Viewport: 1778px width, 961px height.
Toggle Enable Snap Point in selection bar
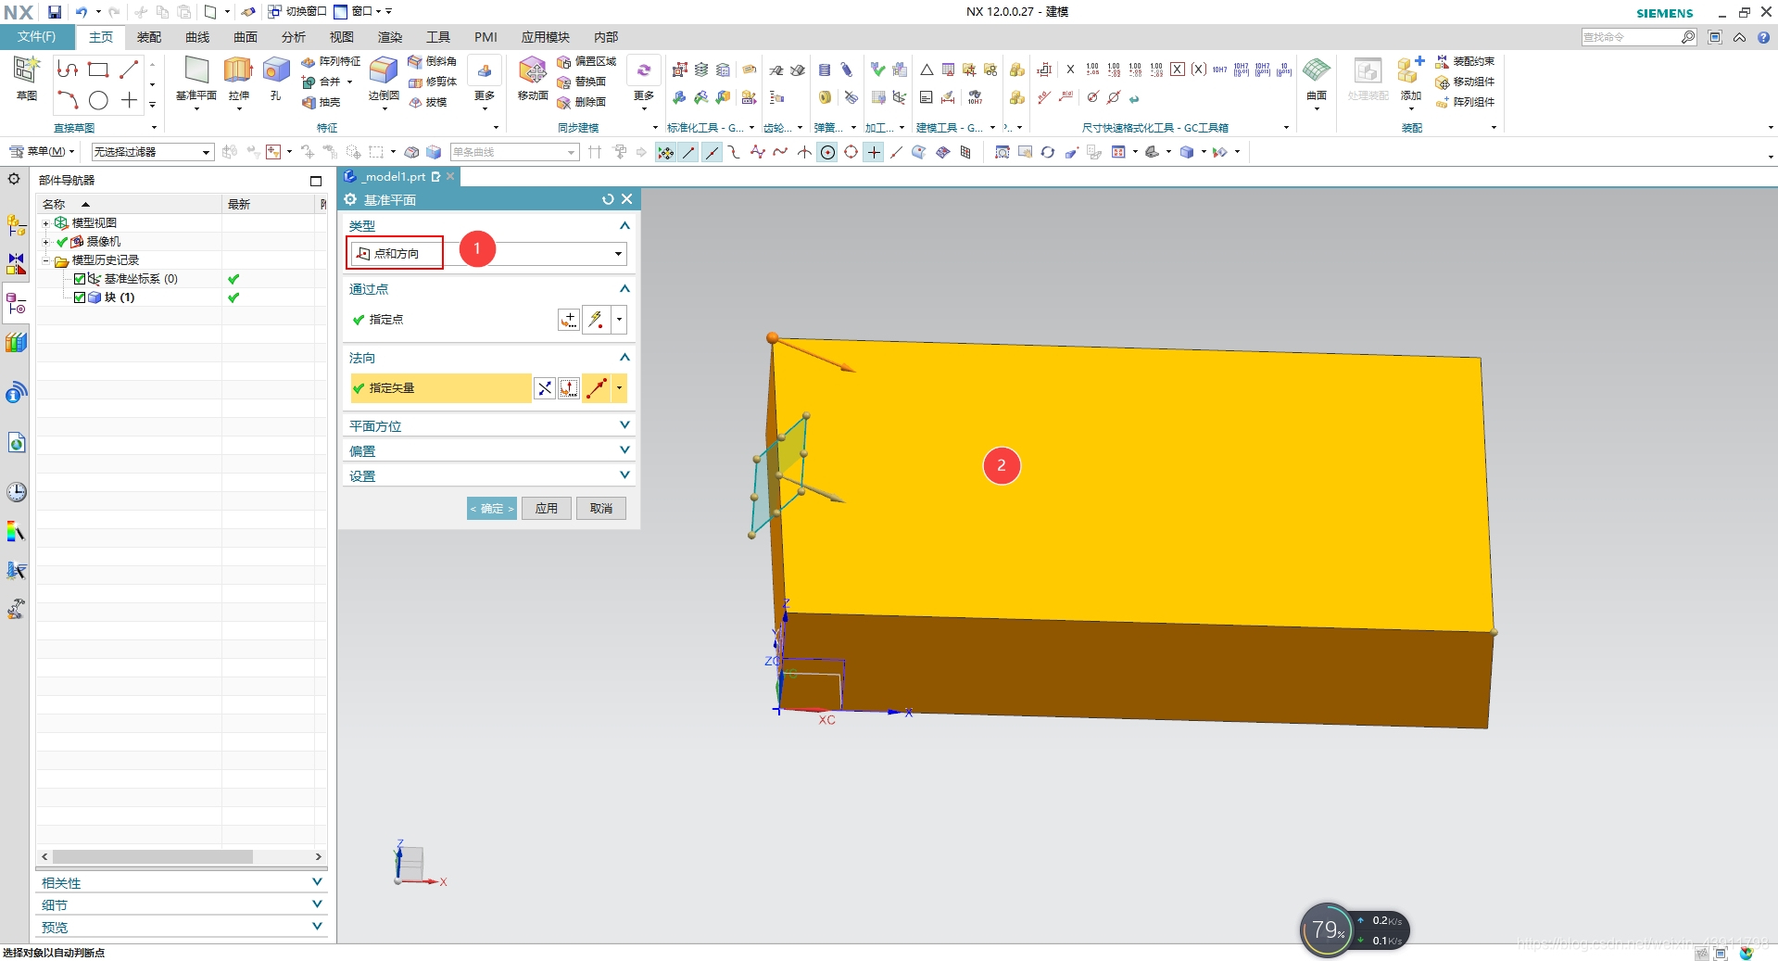pyautogui.click(x=665, y=153)
